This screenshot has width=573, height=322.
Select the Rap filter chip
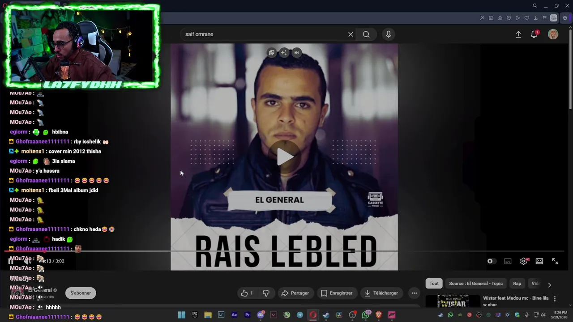[x=517, y=284]
